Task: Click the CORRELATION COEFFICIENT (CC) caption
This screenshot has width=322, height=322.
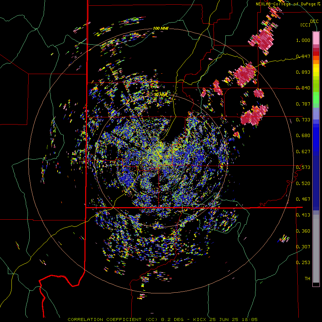Action: tap(113, 319)
